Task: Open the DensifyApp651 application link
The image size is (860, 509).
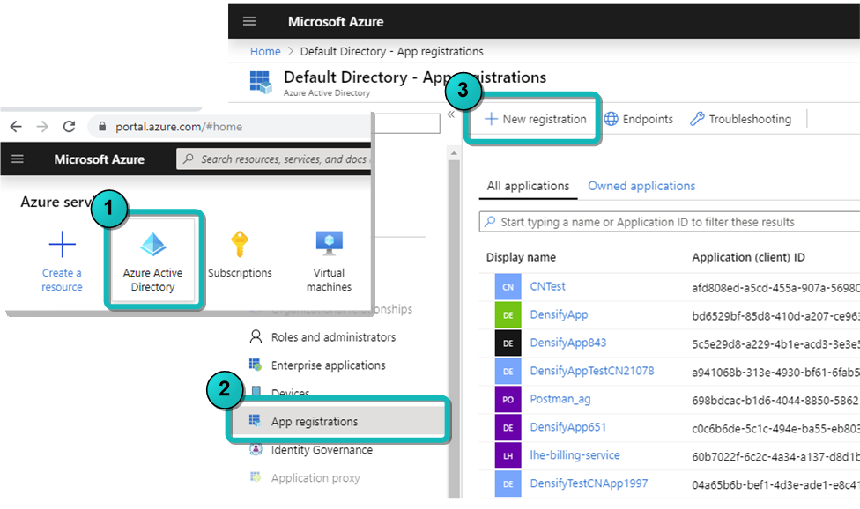Action: pos(568,427)
